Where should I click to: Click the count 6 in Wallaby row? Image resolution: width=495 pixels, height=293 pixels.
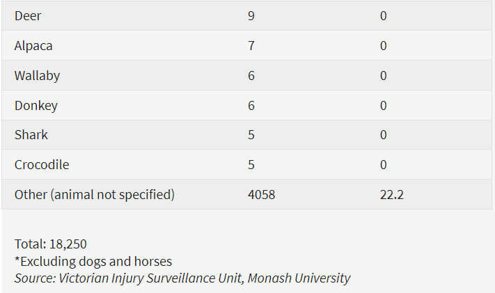pos(251,76)
